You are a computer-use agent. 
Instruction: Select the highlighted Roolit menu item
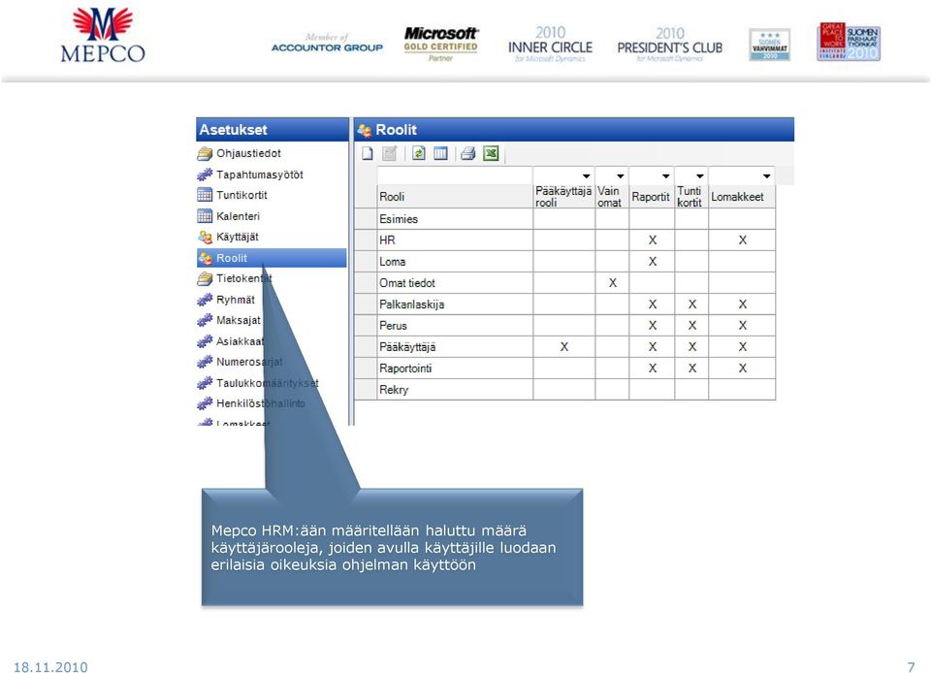[272, 258]
